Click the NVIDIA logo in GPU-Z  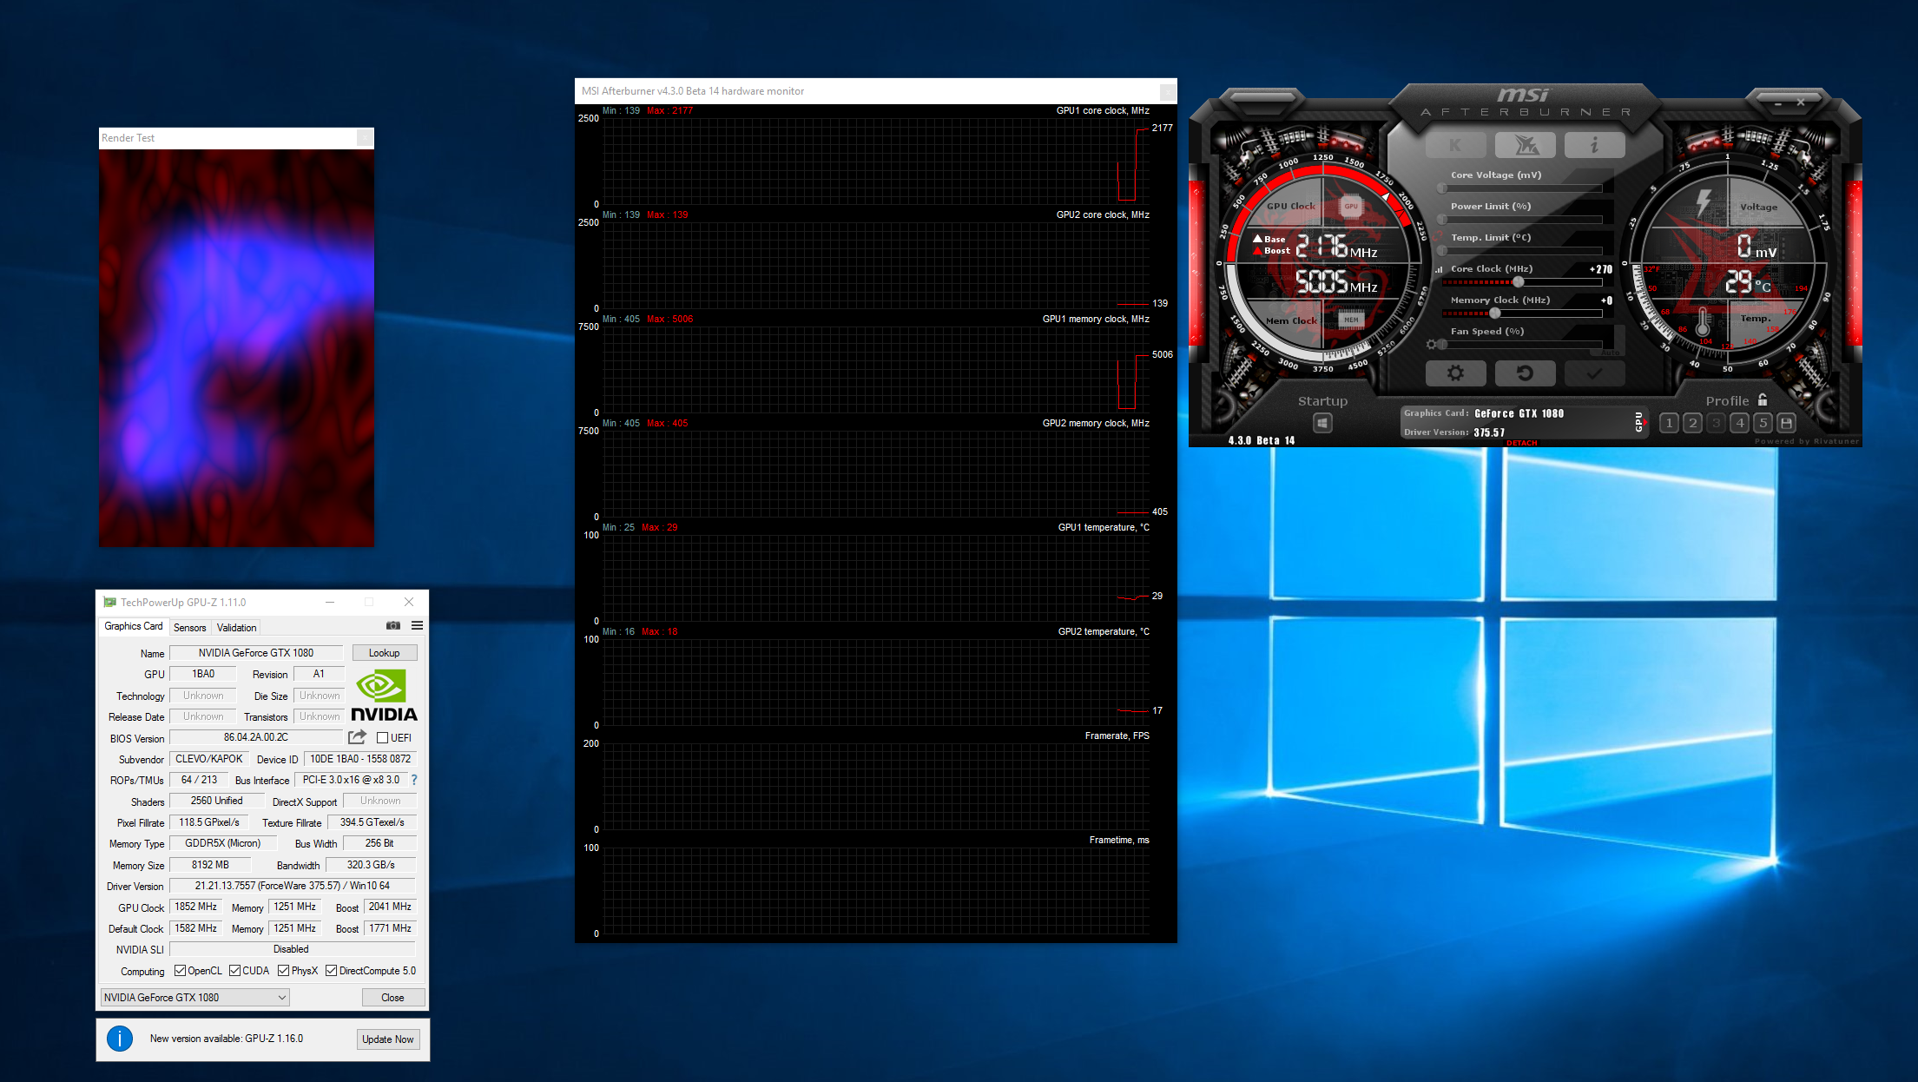[384, 695]
